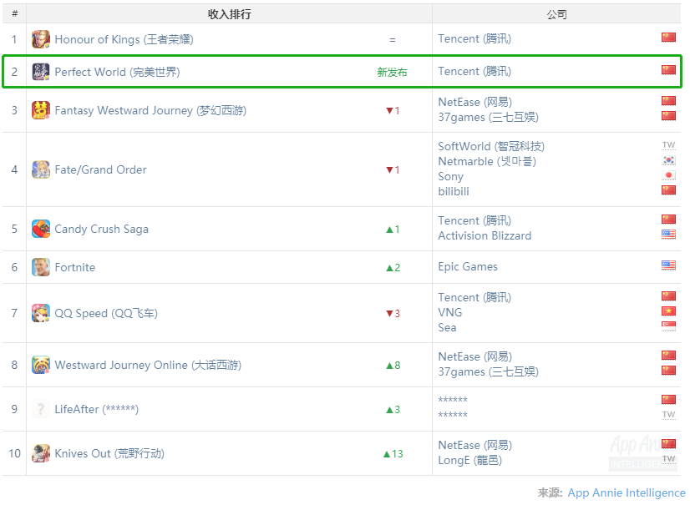Click the 公司 column header
The image size is (690, 505).
[x=556, y=14]
